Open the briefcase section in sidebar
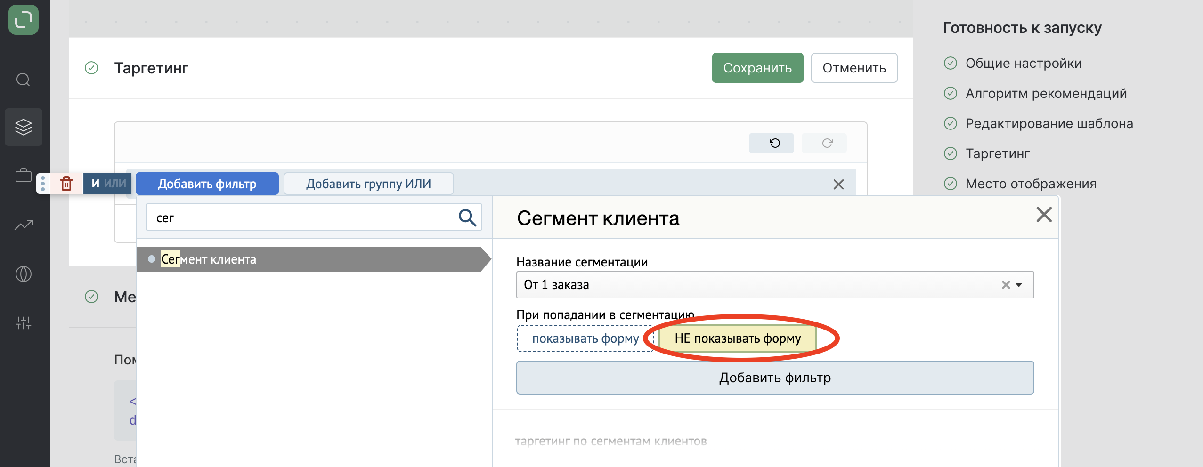Viewport: 1203px width, 467px height. coord(24,176)
